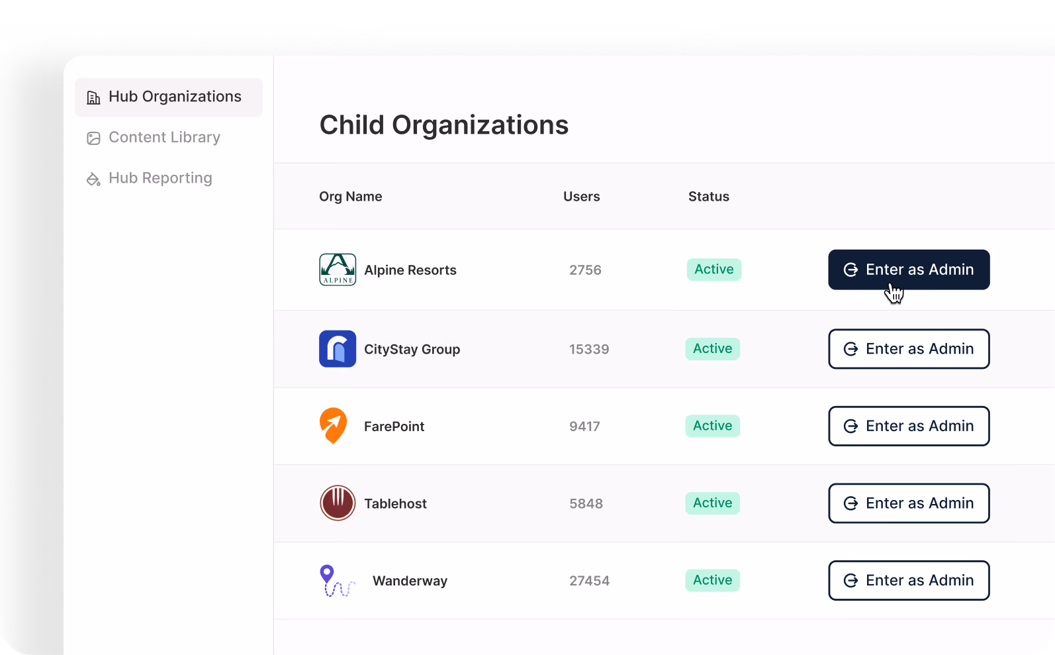Click the Active badge for Alpine Resorts
Viewport: 1055px width, 655px height.
tap(714, 270)
